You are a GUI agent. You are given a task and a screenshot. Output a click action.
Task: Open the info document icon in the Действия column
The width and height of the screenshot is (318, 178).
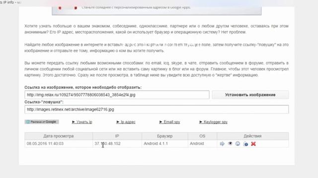pos(245,144)
